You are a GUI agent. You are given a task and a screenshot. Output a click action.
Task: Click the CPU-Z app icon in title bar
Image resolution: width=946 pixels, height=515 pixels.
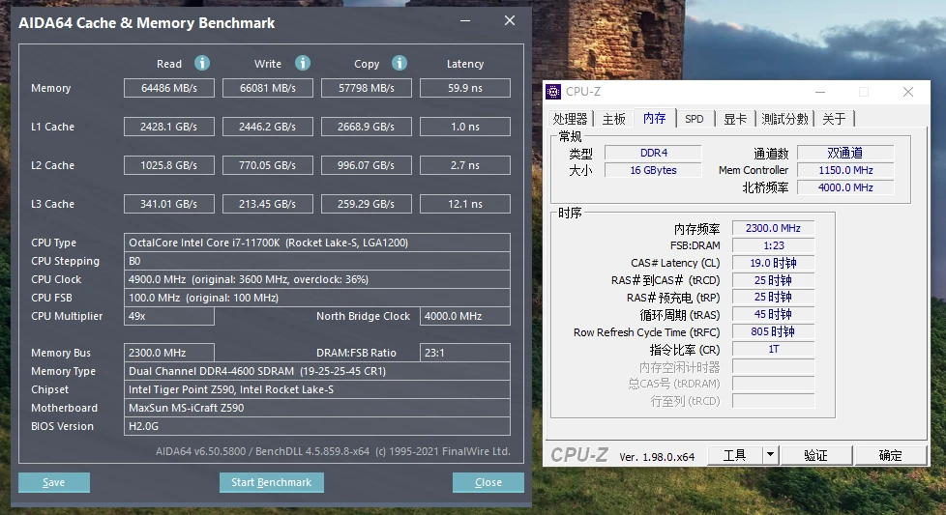[553, 92]
